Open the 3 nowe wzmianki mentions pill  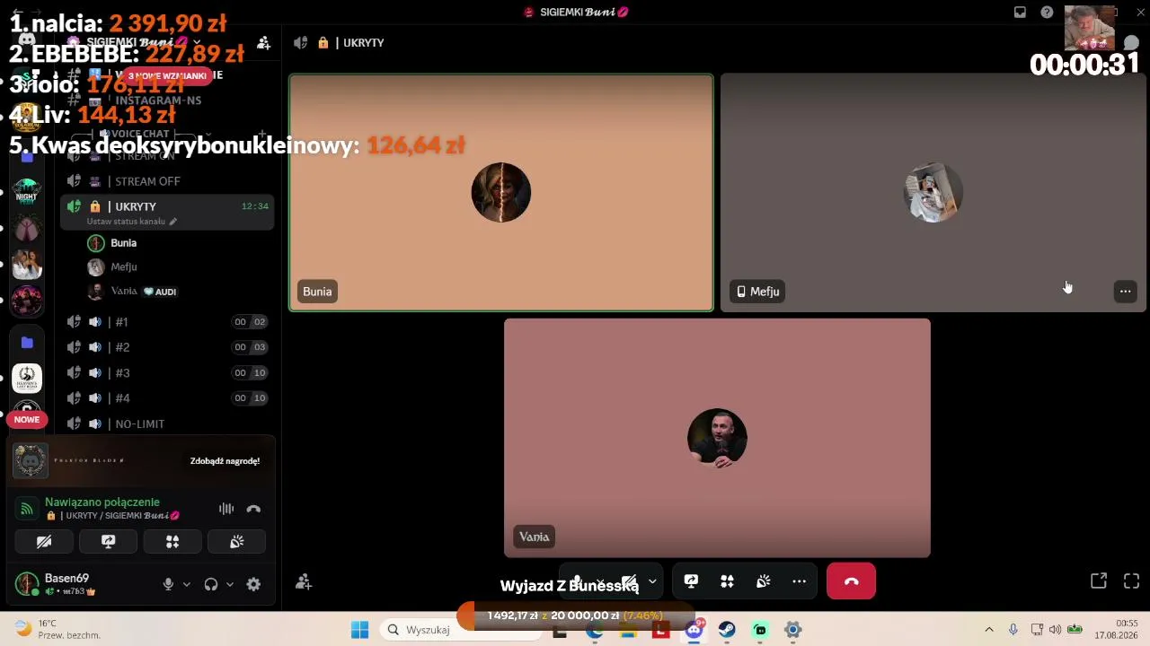pyautogui.click(x=167, y=76)
